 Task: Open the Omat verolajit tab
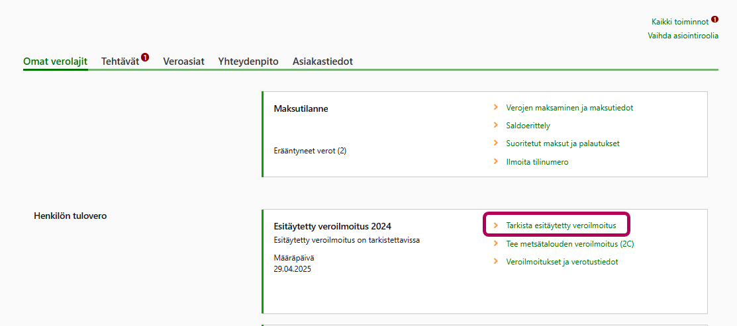[56, 61]
